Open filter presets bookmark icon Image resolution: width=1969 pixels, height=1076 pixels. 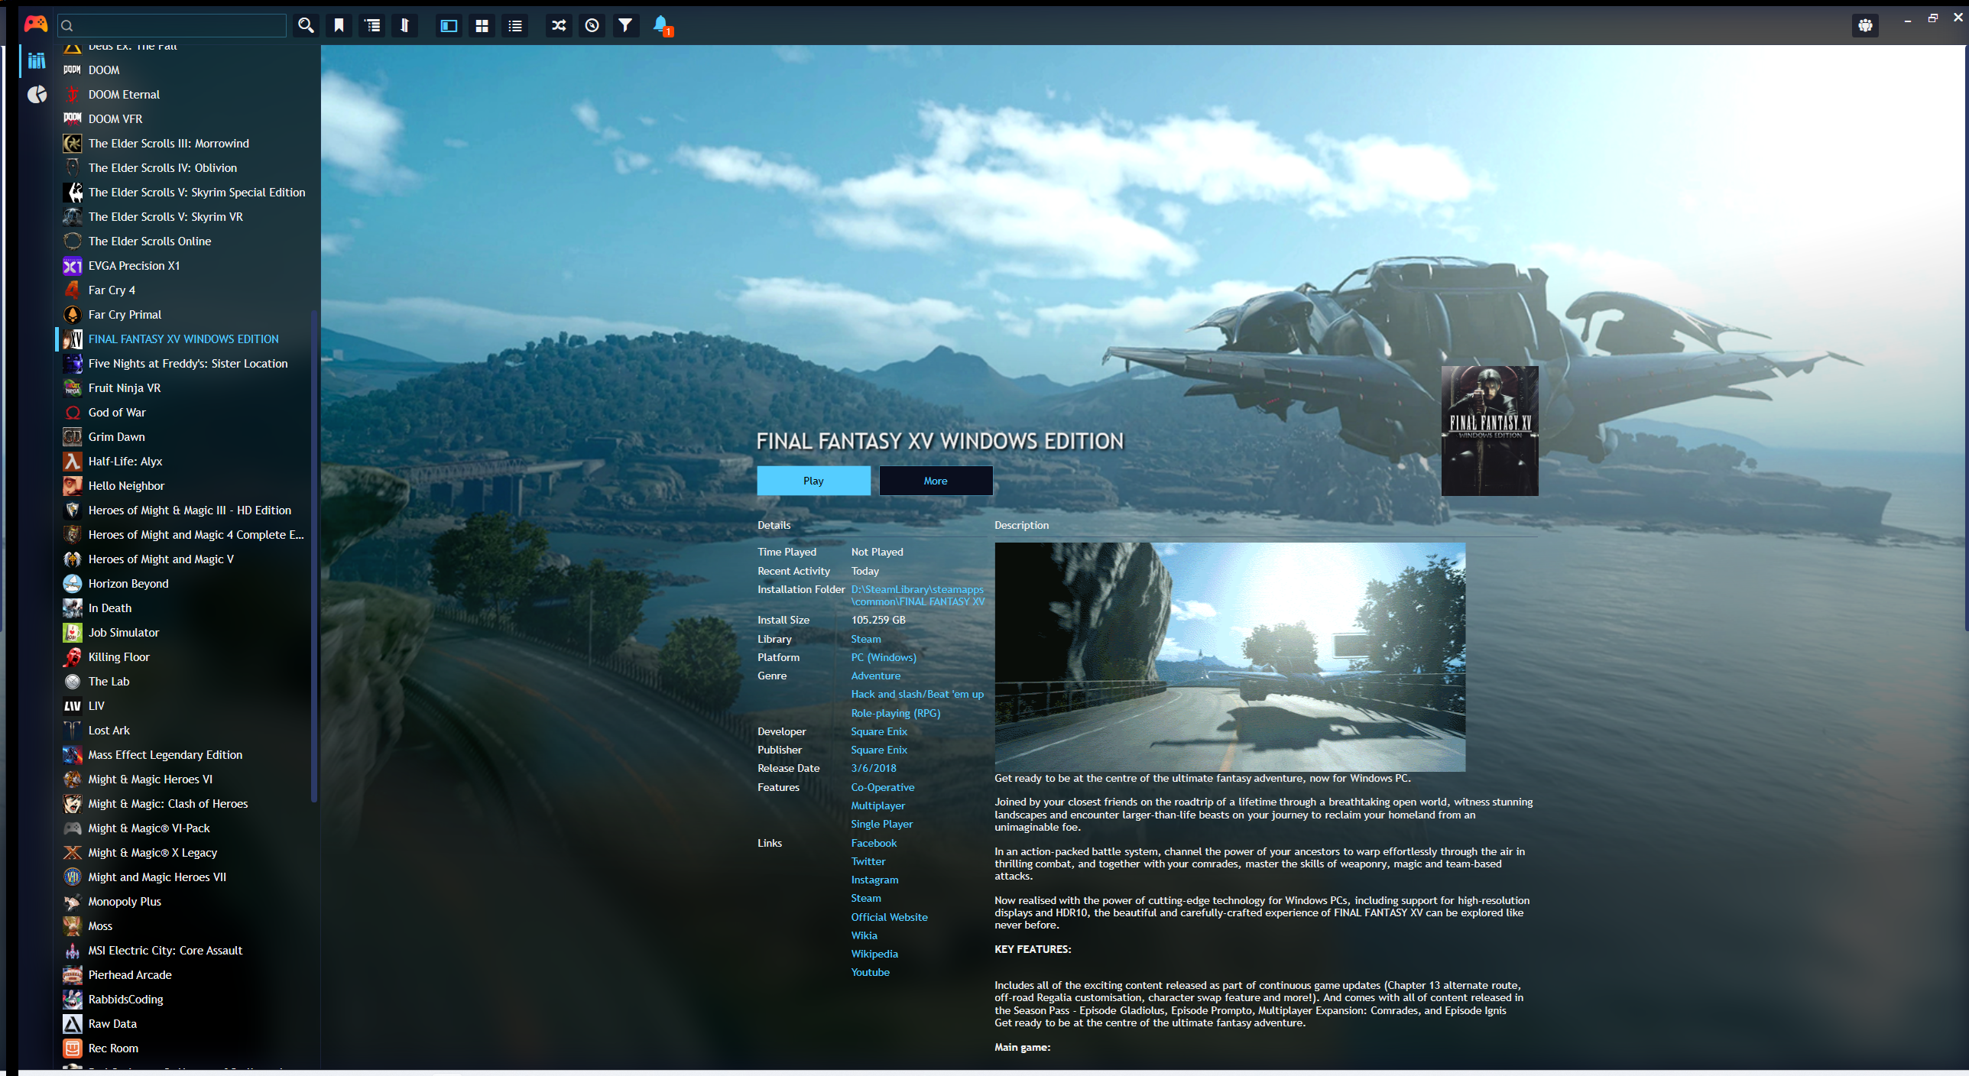coord(339,25)
